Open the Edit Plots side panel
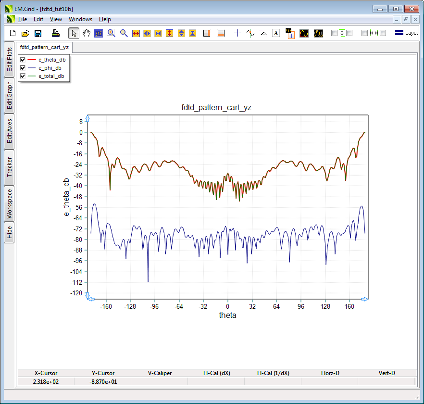Viewport: 424px width, 404px height. (9, 59)
